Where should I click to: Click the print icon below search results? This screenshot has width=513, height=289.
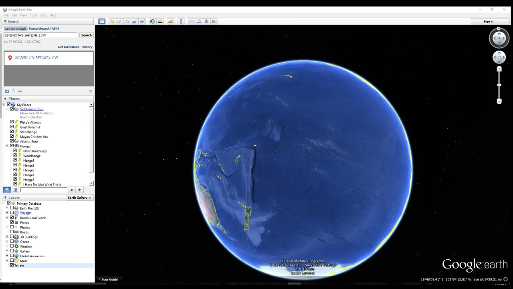(20, 91)
